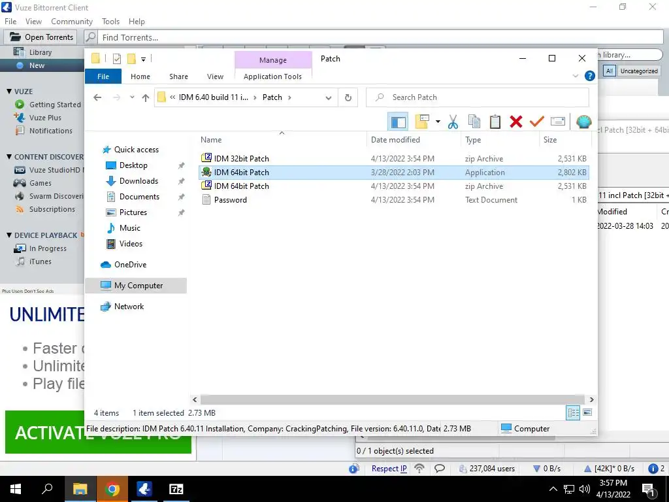Open the File tab in Explorer
This screenshot has height=502, width=669.
click(103, 76)
